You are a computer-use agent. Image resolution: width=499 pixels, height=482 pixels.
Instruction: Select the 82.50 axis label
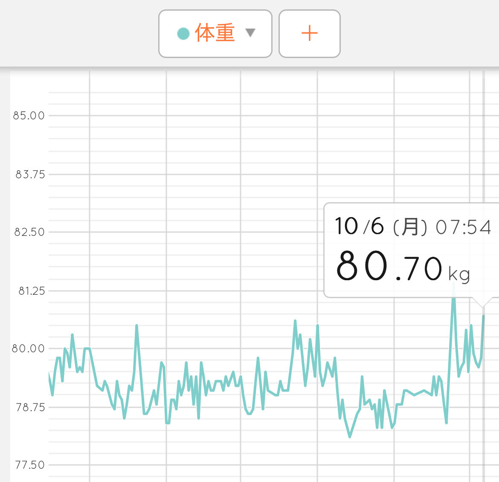pos(29,232)
